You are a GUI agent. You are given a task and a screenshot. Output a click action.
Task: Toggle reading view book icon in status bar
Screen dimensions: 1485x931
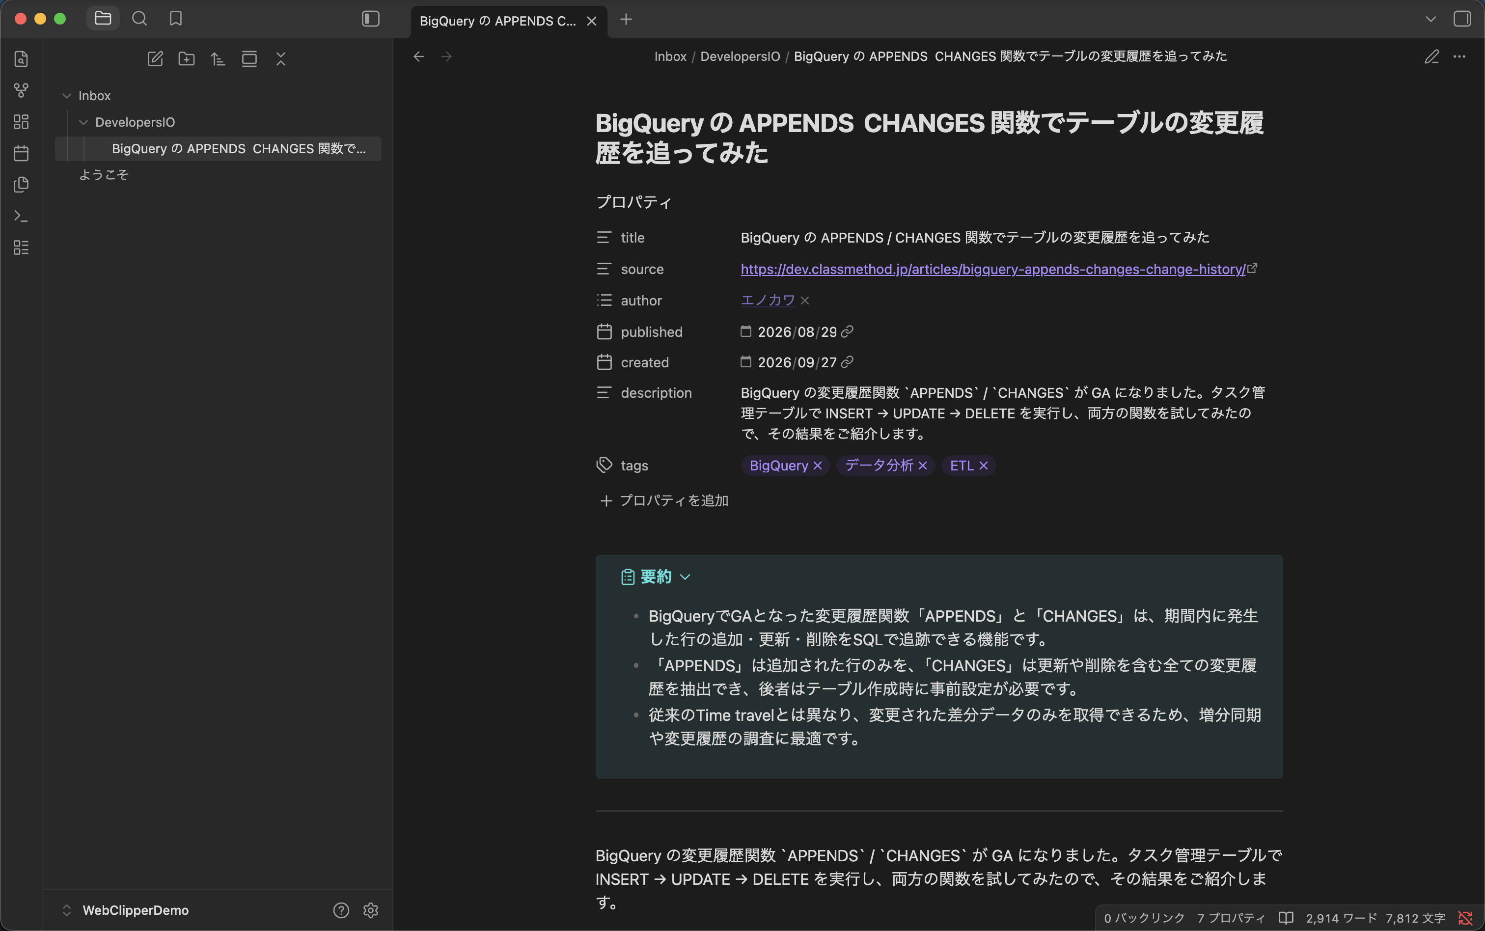1286,918
